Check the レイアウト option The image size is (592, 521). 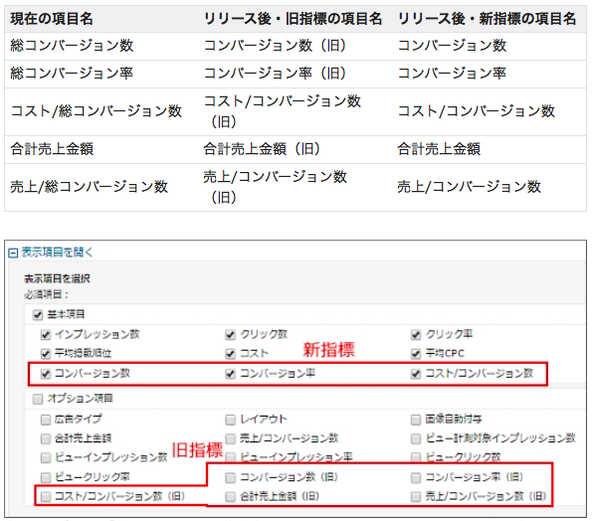230,420
